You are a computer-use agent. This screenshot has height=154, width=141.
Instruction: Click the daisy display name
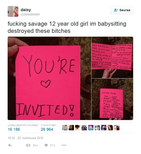(26, 10)
